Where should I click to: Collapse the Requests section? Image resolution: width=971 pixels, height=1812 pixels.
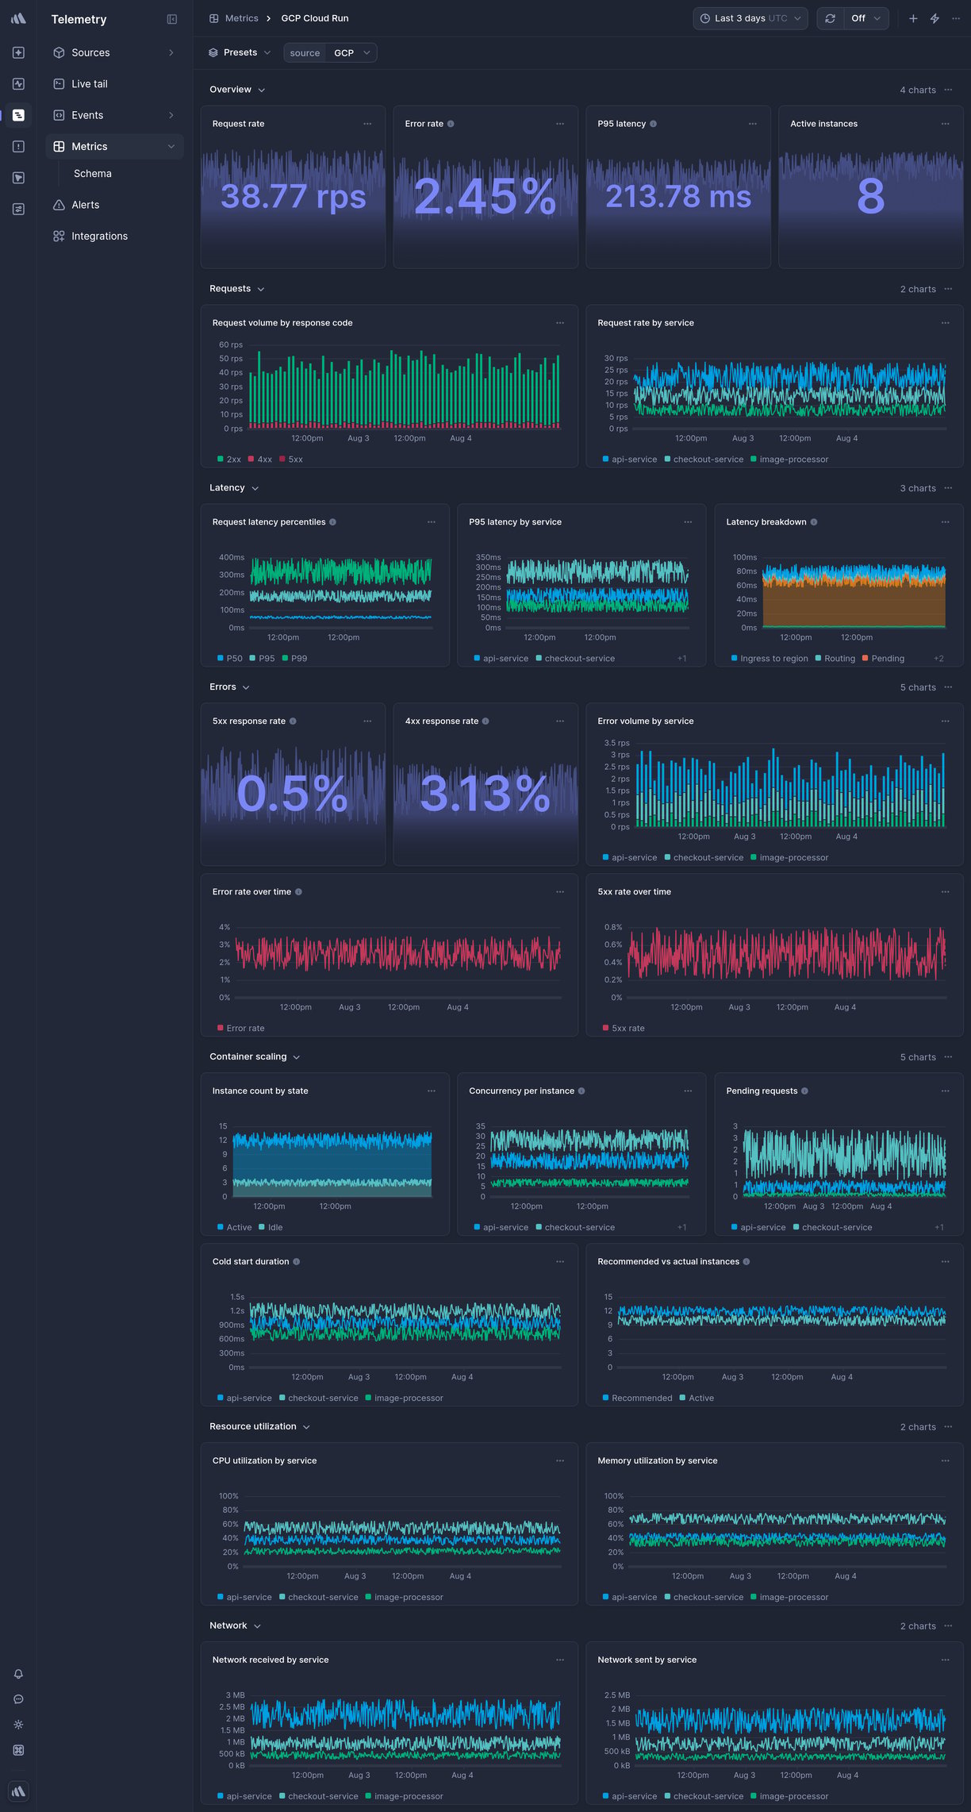(236, 289)
